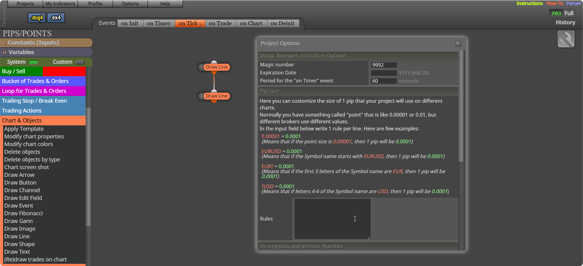Viewport: 583px width, 266px height.
Task: Open the History panel
Action: tap(565, 22)
